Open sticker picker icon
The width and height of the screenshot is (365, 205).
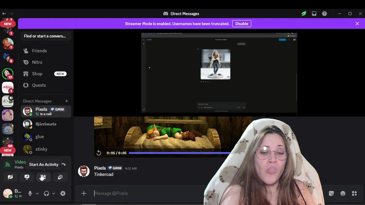331,193
